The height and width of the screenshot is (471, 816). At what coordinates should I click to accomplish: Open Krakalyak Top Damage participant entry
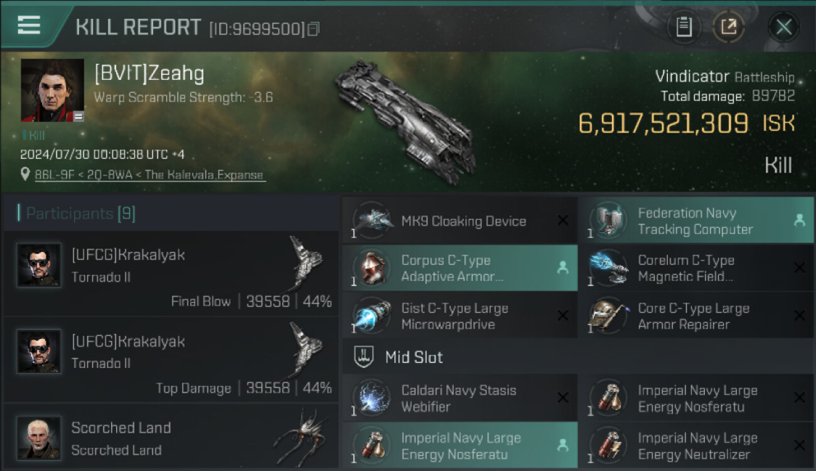click(171, 360)
